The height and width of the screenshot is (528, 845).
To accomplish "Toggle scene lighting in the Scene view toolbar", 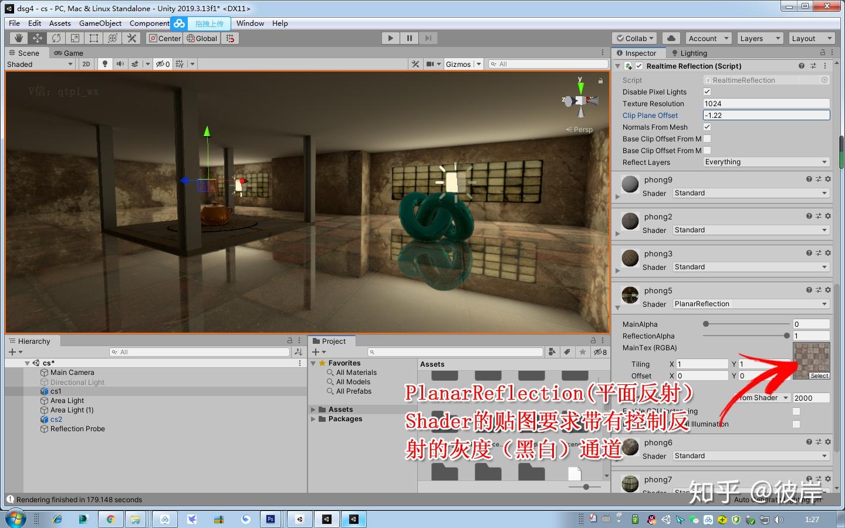I will coord(104,64).
